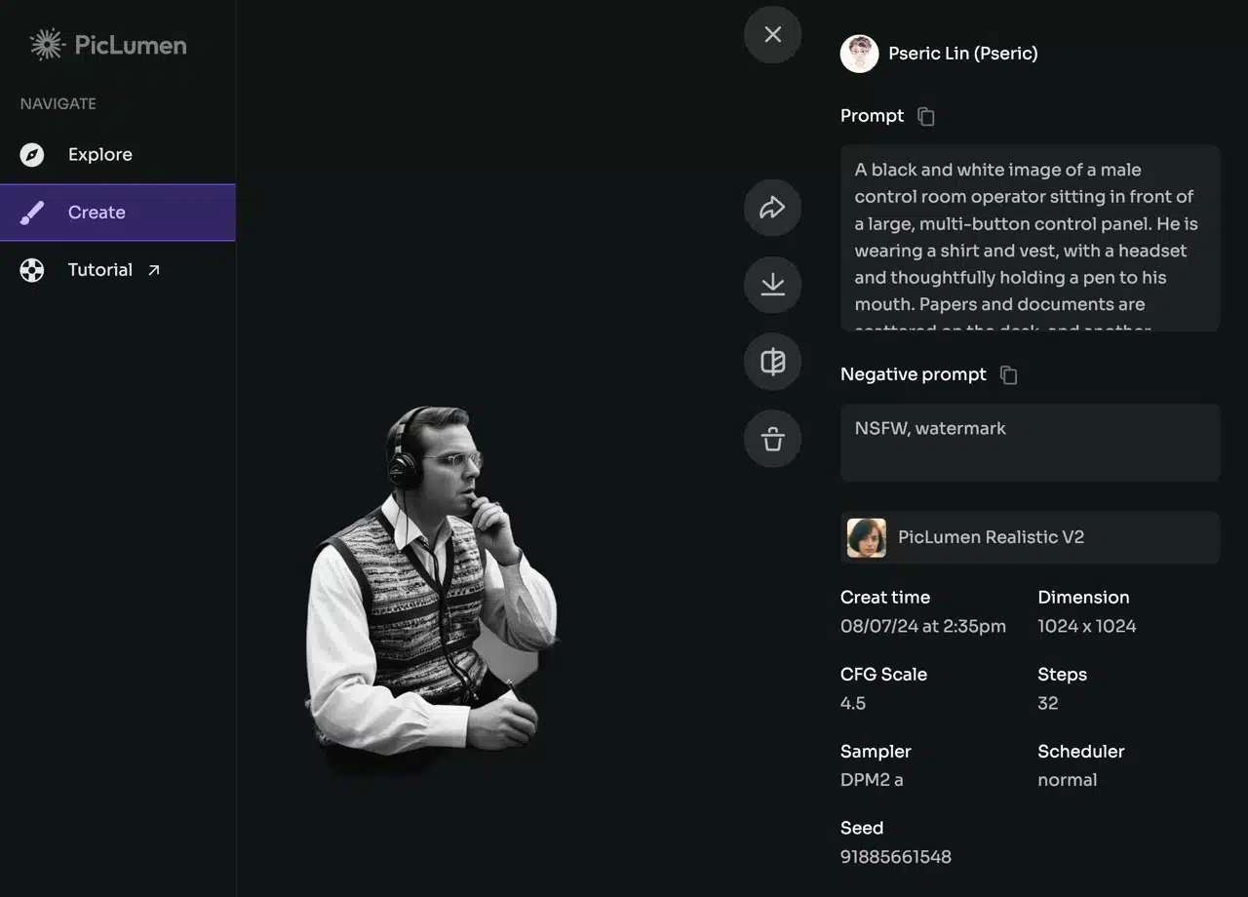Click Pseric Lin's profile avatar
Image resolution: width=1248 pixels, height=897 pixels.
coord(859,55)
